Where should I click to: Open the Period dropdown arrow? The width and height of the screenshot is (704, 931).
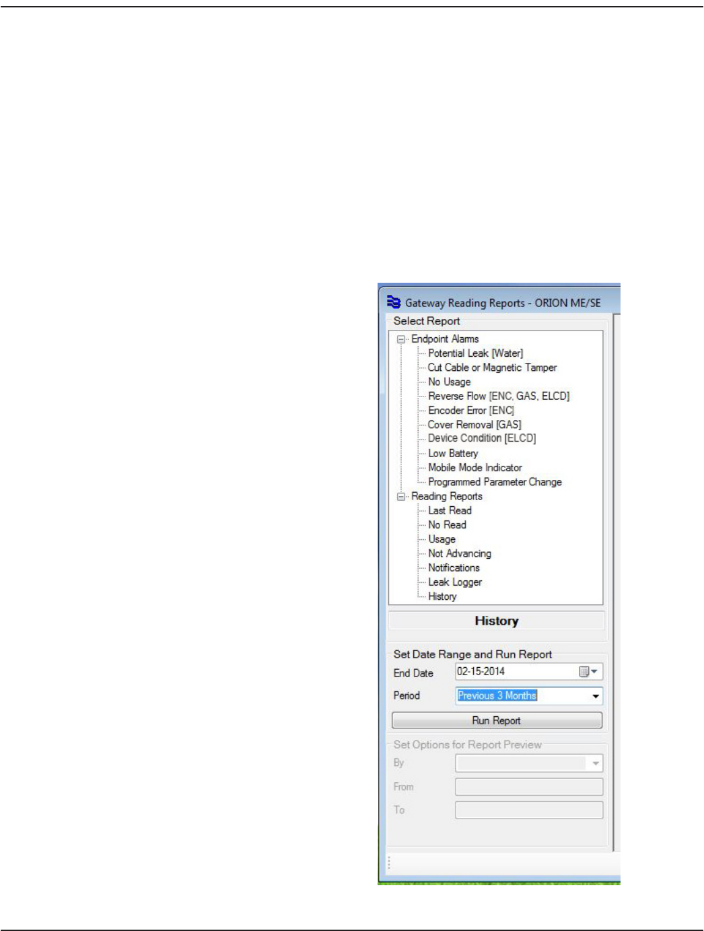596,696
